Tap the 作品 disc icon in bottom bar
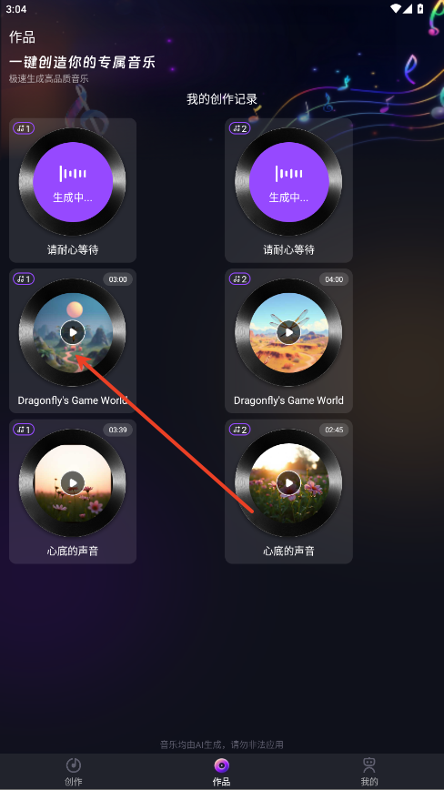Image resolution: width=444 pixels, height=790 pixels. coord(221,765)
